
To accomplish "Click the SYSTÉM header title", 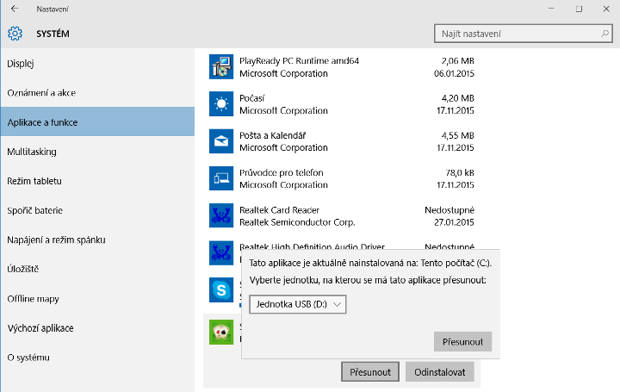I will [x=53, y=34].
